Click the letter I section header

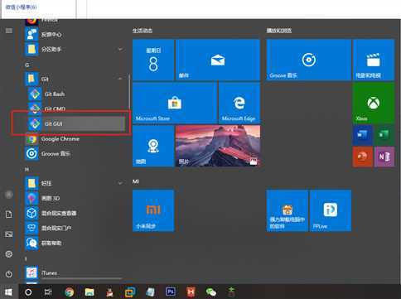coord(26,258)
